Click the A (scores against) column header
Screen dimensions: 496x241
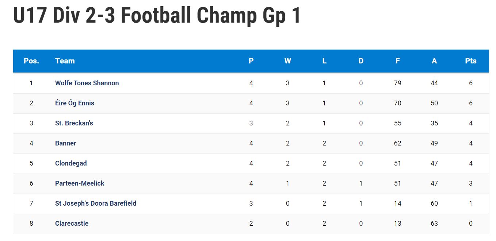(434, 61)
